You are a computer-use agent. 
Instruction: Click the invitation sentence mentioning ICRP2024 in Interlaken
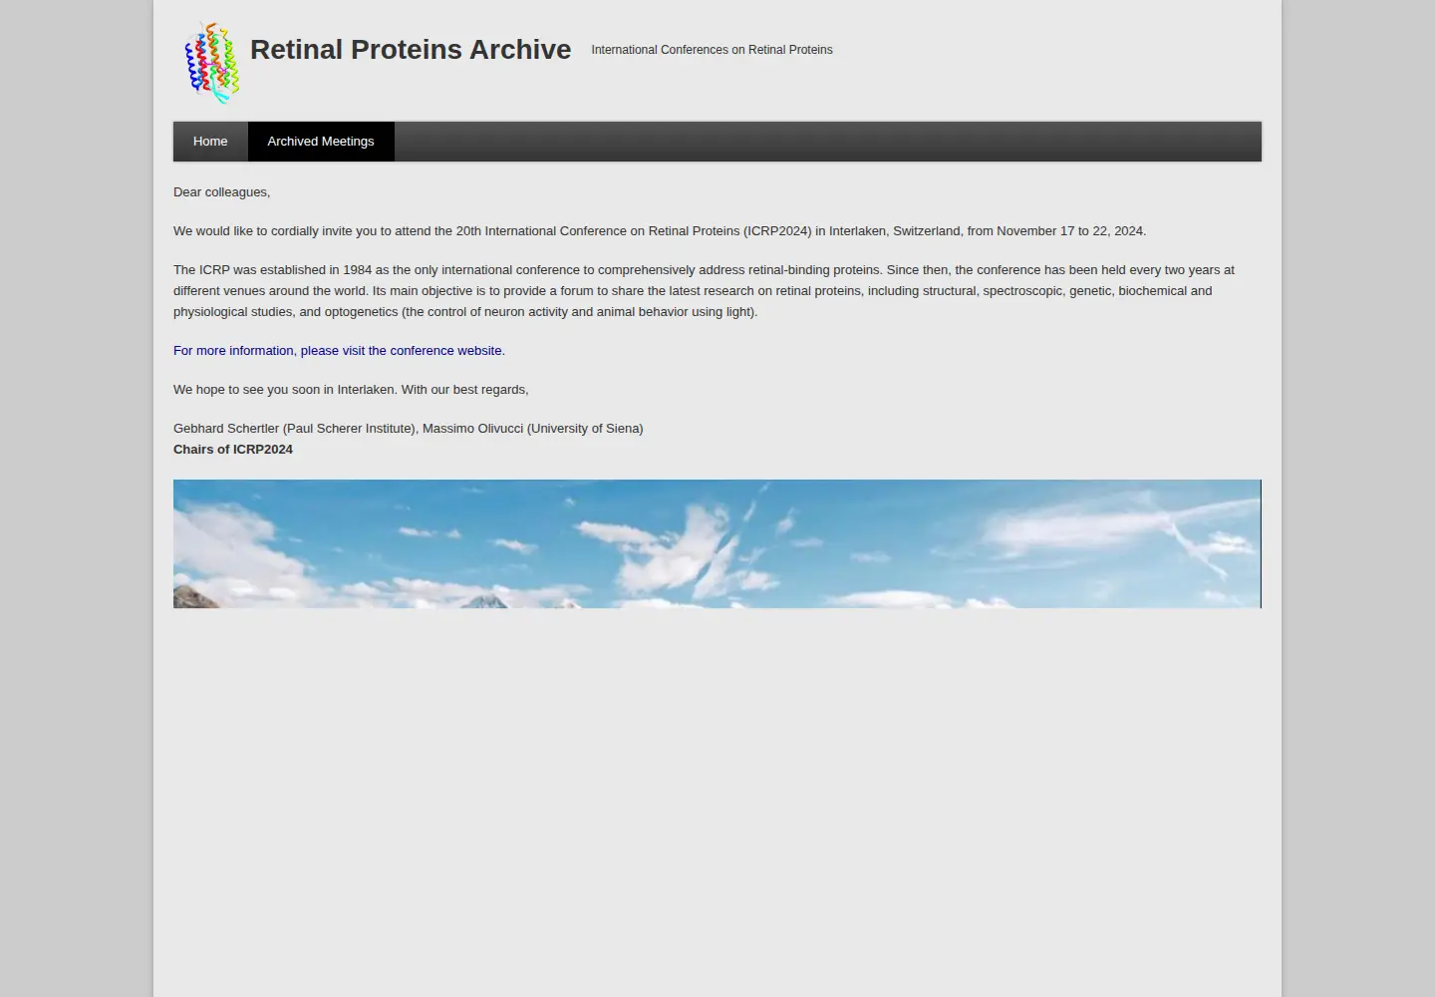(x=660, y=231)
